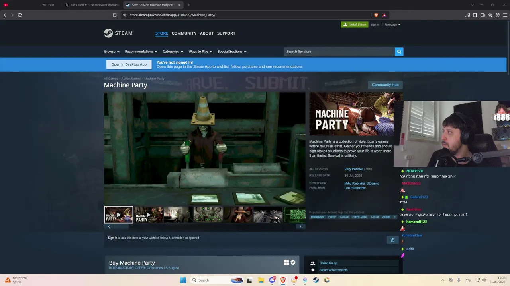Screen dimensions: 510x286
Task: Open Brave Rewards triangle icon
Action: point(384,15)
